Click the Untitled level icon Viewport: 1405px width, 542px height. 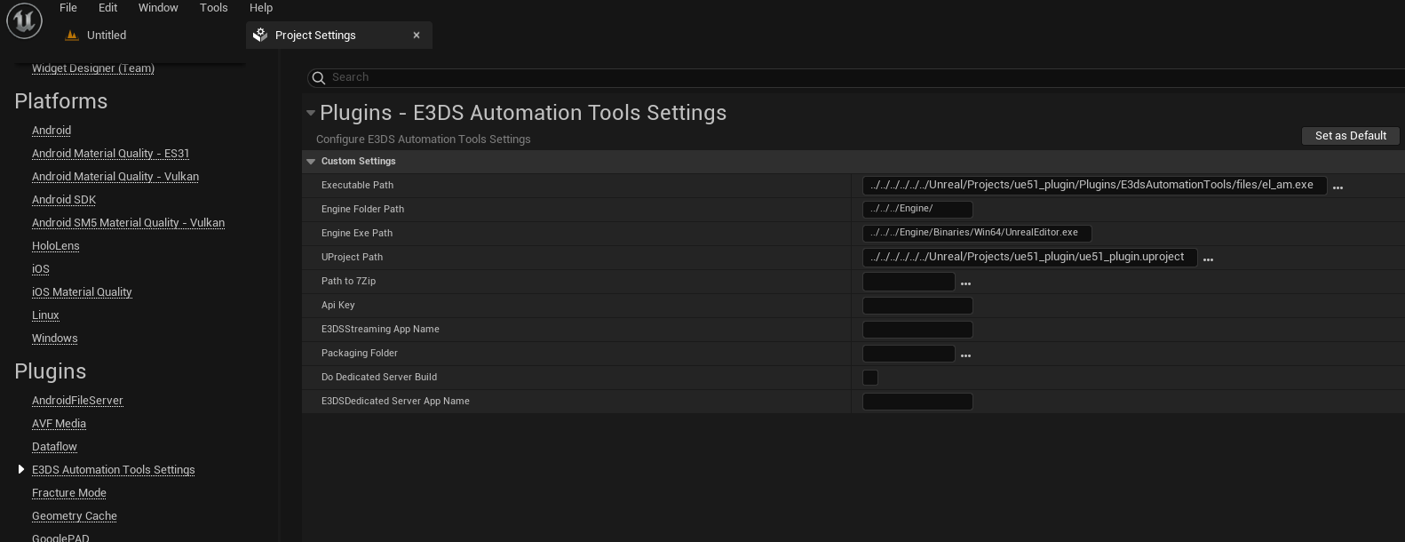coord(72,36)
